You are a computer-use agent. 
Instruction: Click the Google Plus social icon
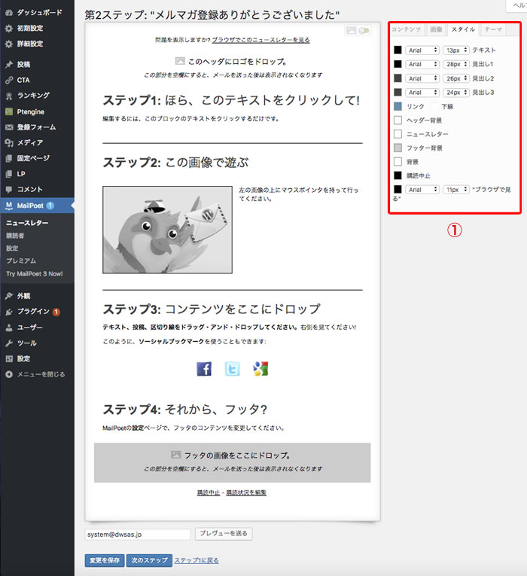[260, 369]
